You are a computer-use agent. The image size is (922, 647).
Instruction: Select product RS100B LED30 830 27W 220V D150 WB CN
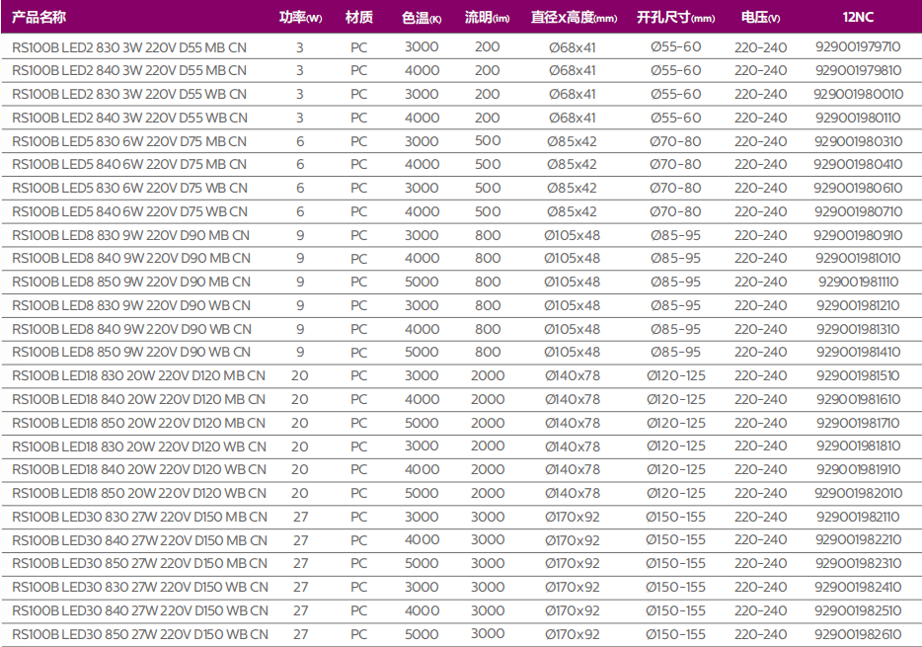(x=140, y=587)
